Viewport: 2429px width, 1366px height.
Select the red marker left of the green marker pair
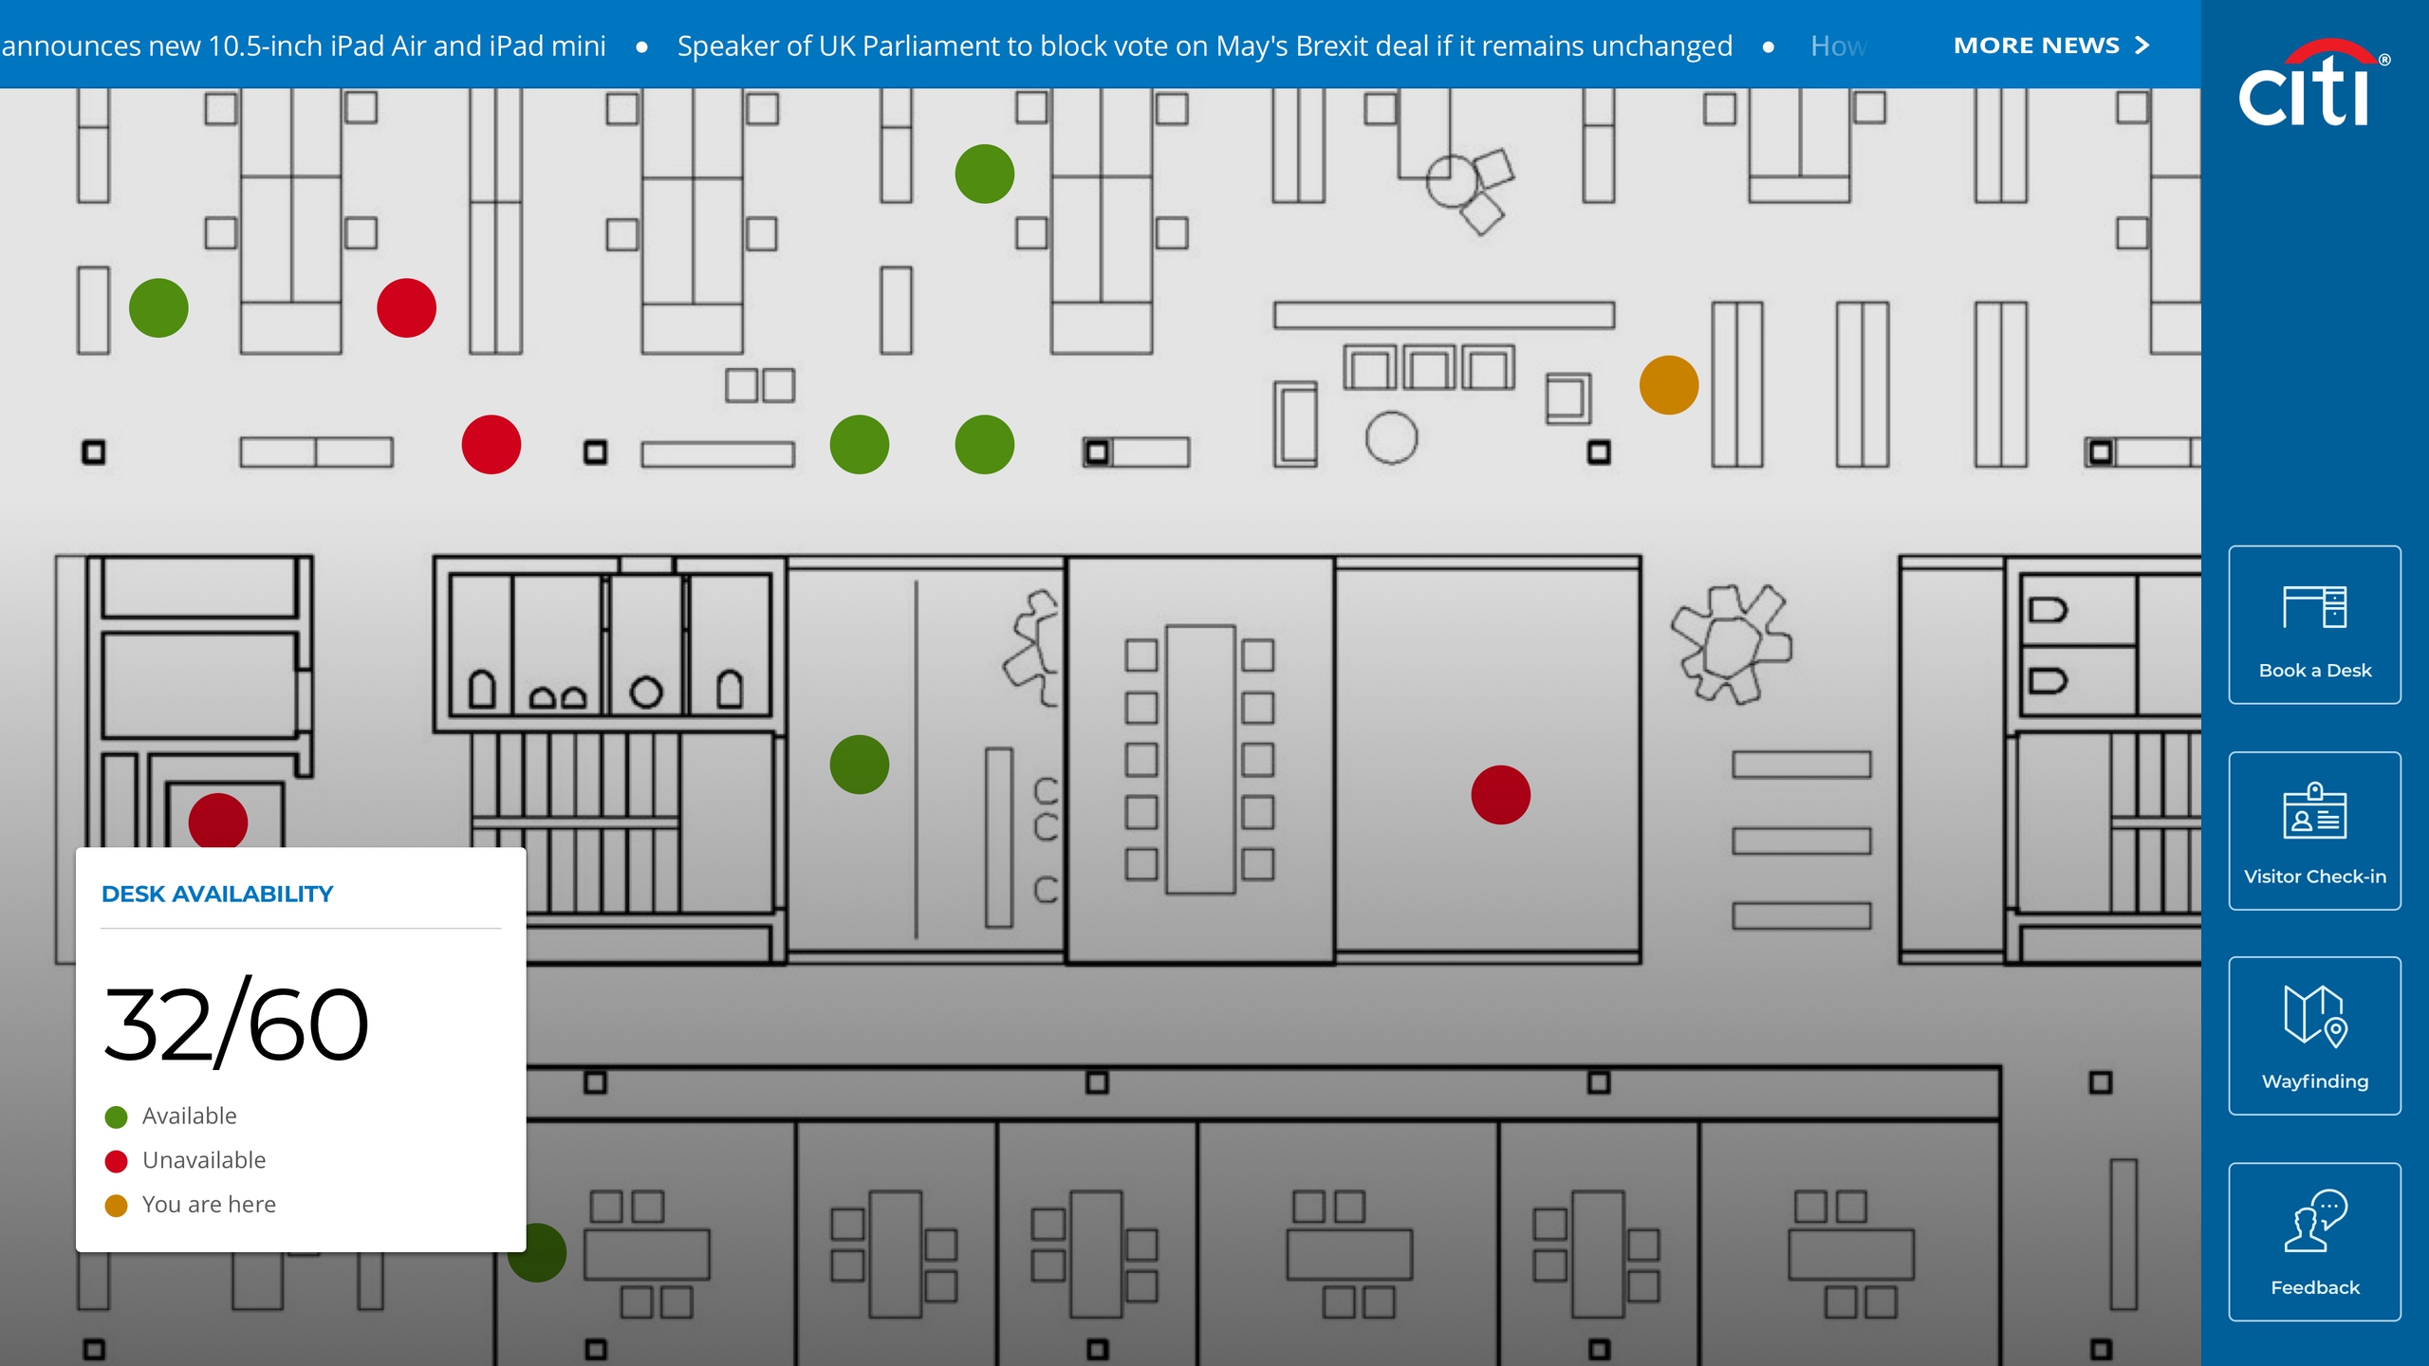491,444
